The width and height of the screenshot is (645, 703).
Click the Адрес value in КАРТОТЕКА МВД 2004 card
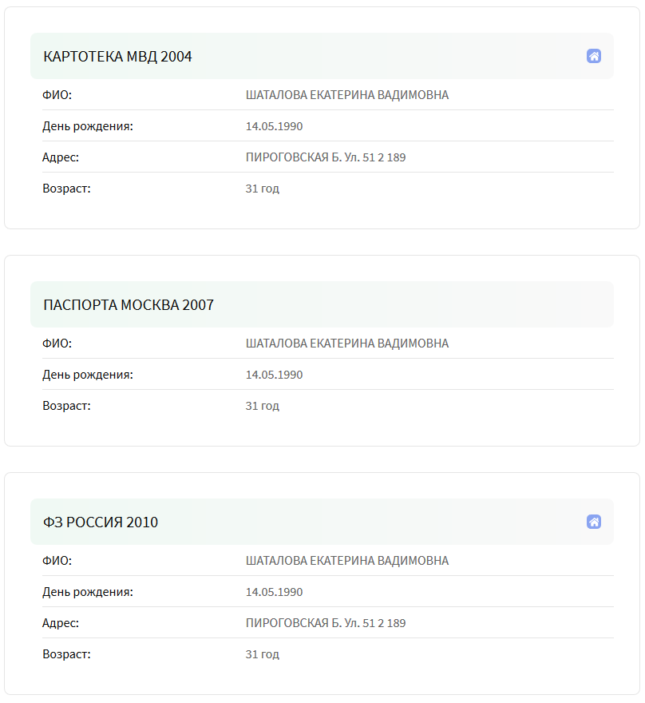click(326, 157)
